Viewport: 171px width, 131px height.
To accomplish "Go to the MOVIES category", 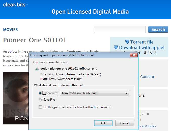I will click(x=11, y=30).
